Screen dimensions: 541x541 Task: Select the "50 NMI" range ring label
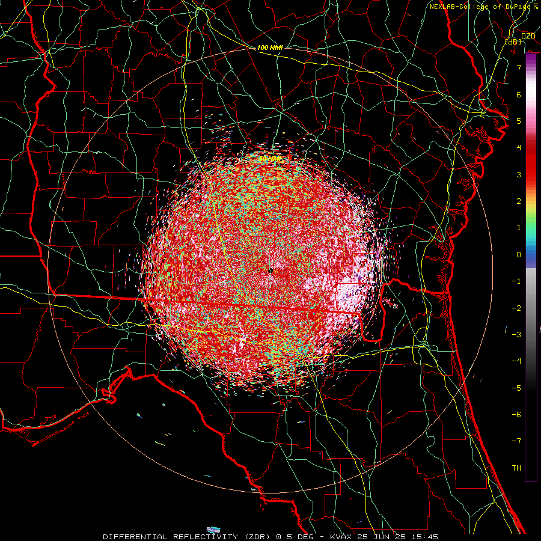270,159
